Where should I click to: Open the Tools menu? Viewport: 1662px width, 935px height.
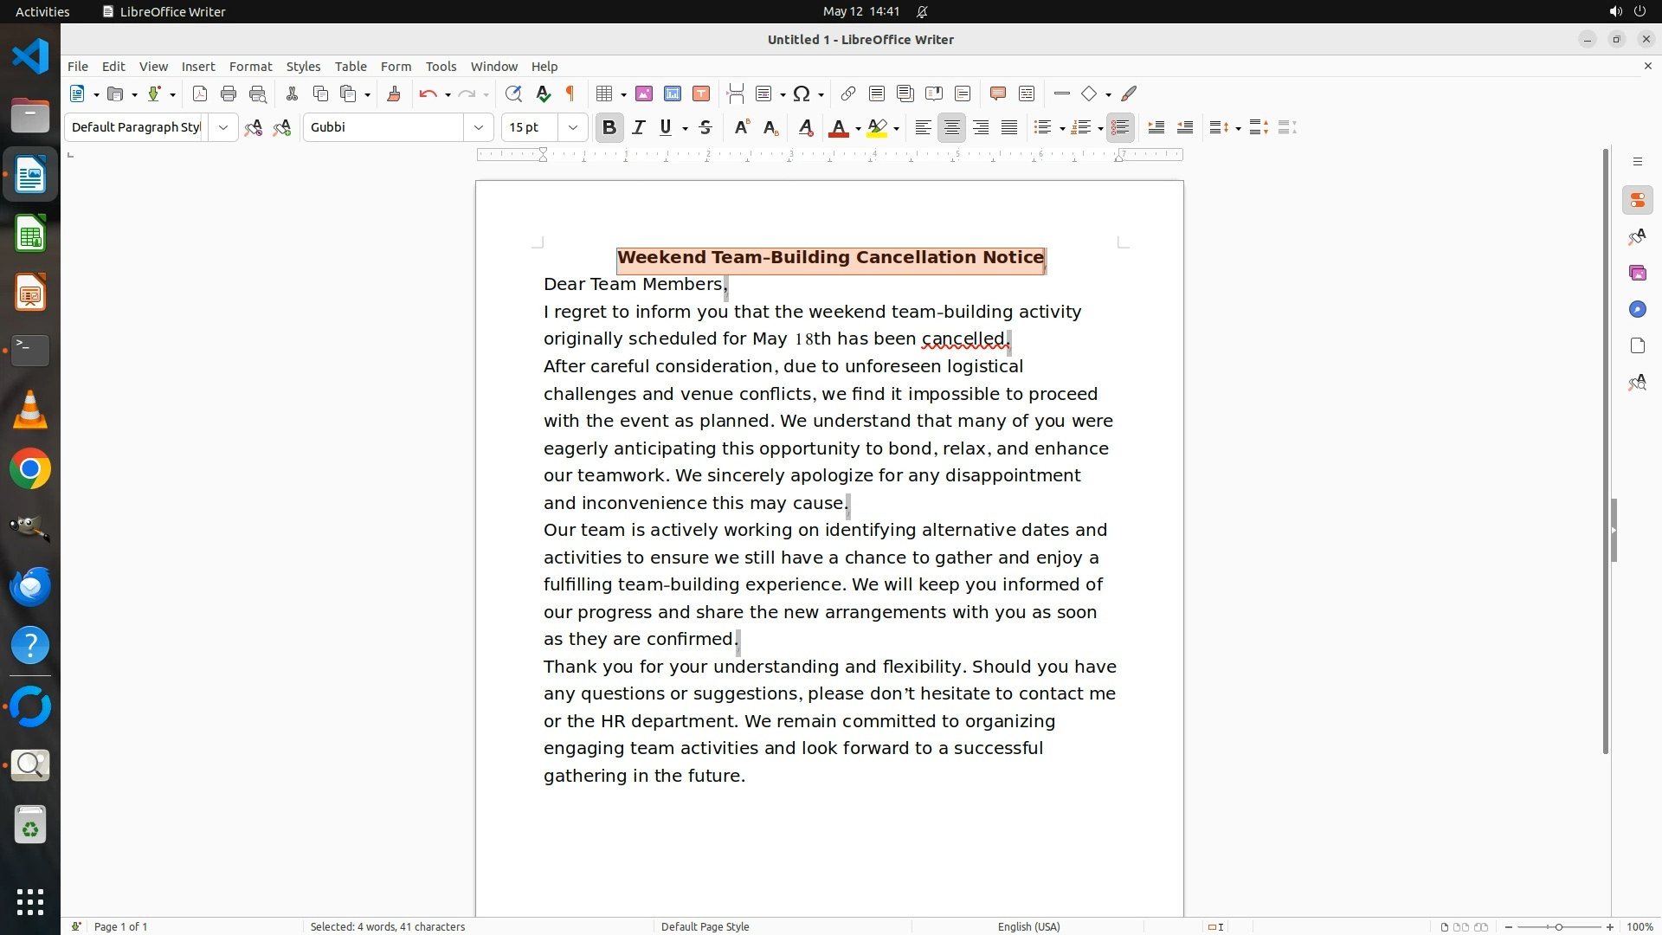tap(441, 67)
